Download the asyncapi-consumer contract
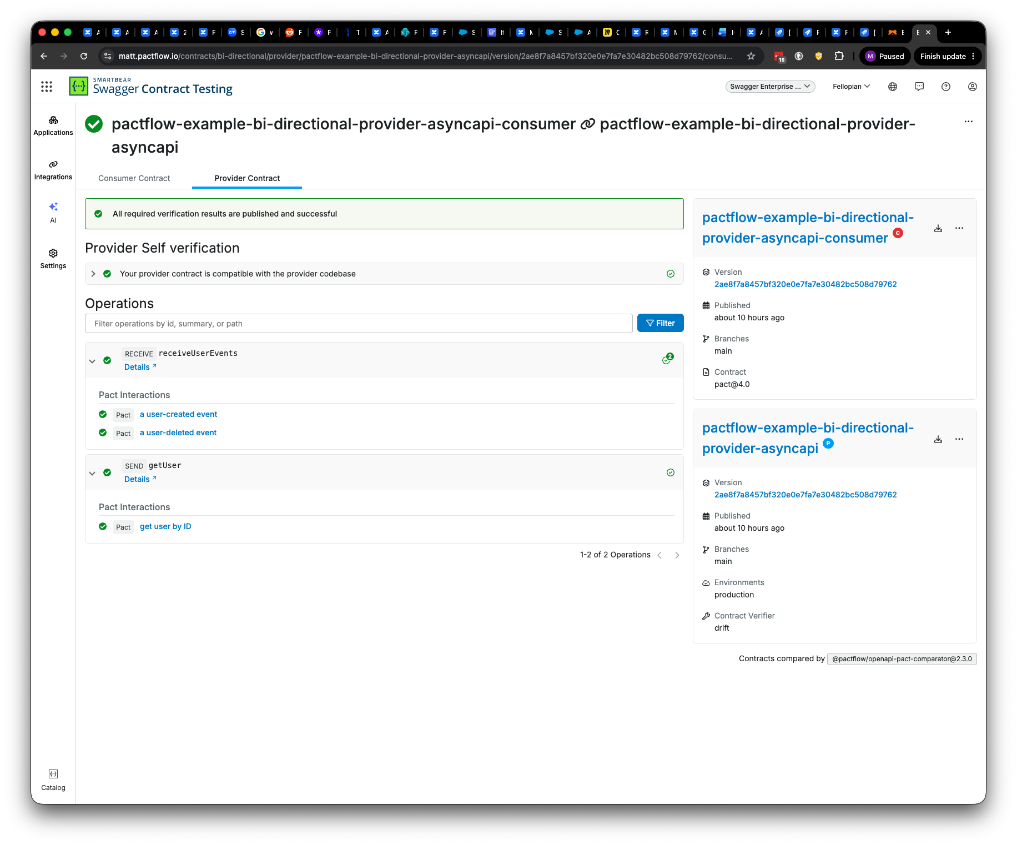Viewport: 1017px width, 845px height. pos(938,228)
